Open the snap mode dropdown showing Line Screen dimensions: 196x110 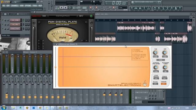pos(123,8)
